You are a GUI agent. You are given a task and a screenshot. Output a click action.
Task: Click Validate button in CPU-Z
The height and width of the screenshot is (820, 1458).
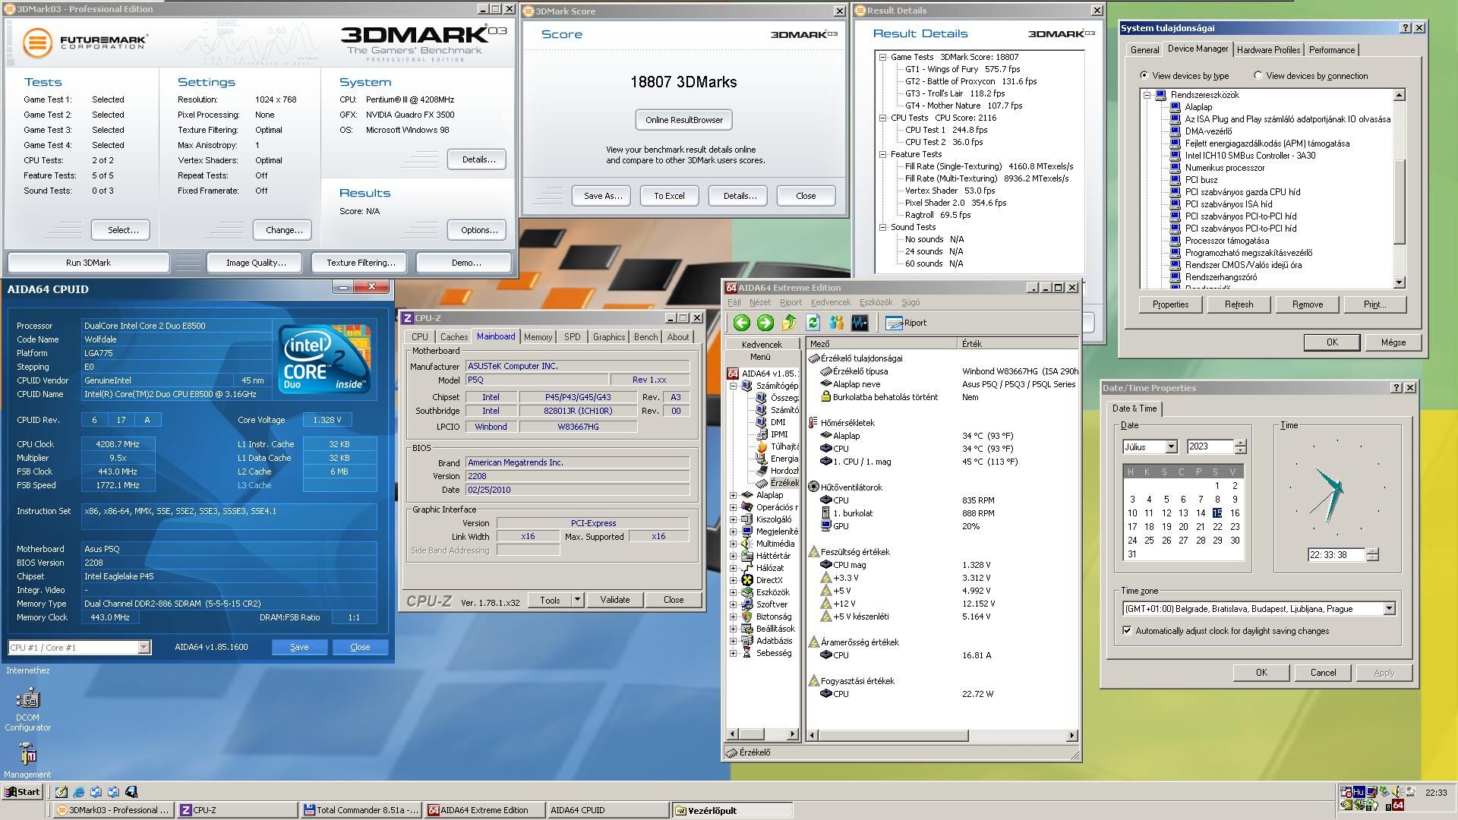click(x=614, y=600)
